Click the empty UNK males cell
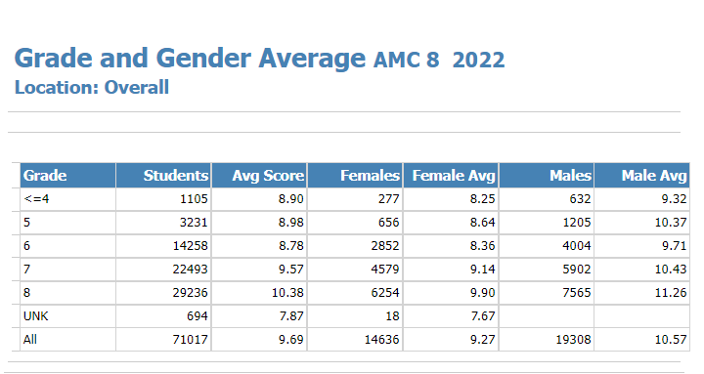 pos(547,316)
